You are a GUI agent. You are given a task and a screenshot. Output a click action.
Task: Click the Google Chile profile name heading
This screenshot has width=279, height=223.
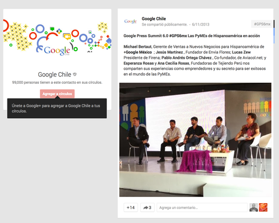[x=55, y=75]
